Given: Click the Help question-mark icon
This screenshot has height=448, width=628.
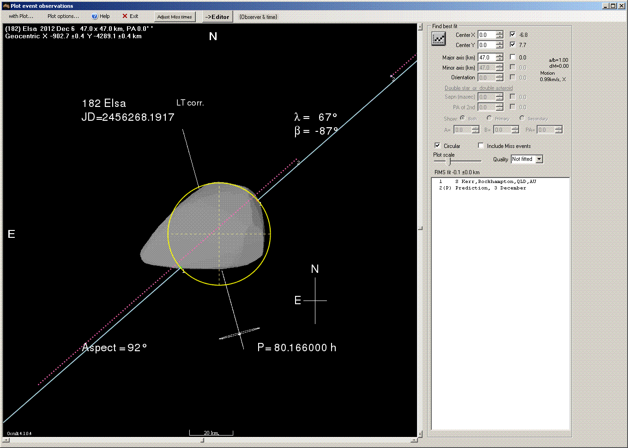Looking at the screenshot, I should click(x=95, y=16).
